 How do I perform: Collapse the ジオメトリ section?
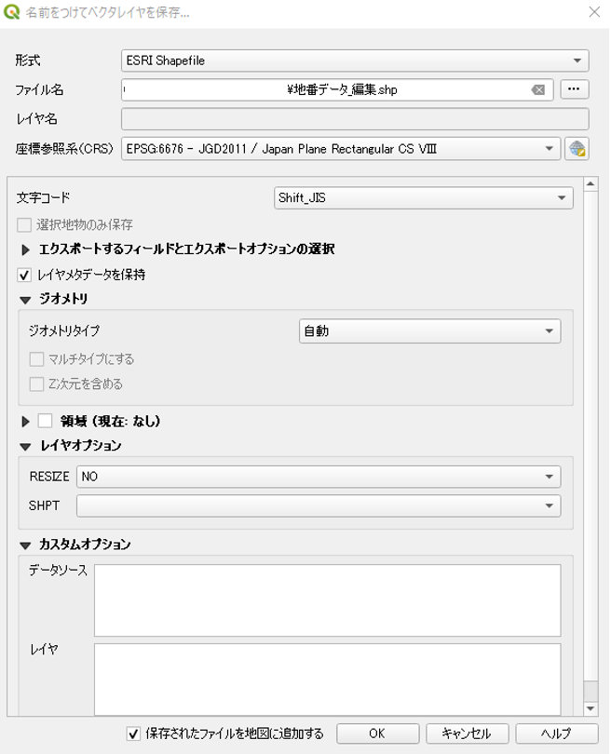(24, 300)
